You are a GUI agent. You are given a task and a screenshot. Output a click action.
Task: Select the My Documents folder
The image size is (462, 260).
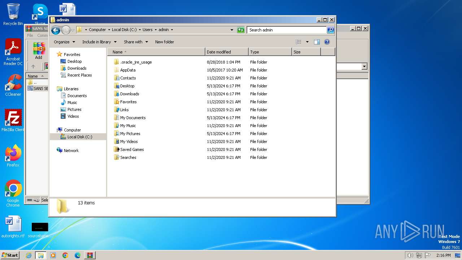pyautogui.click(x=133, y=118)
